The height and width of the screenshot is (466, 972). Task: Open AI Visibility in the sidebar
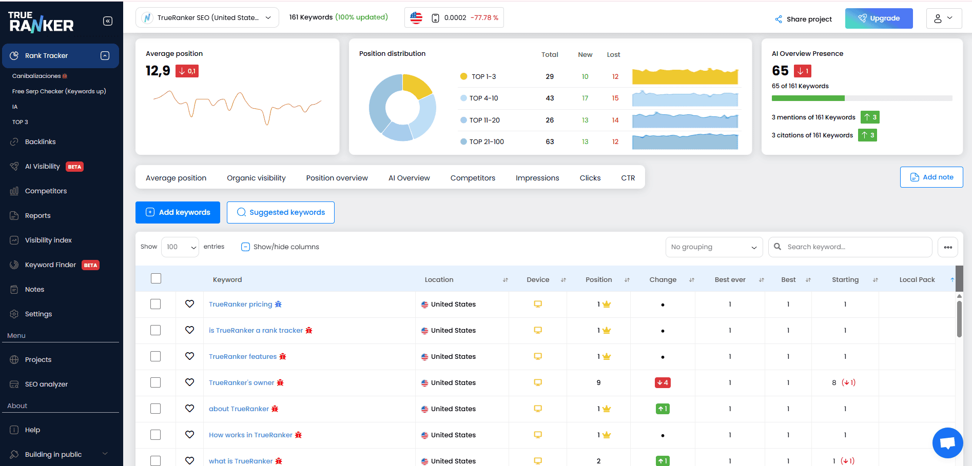click(43, 167)
